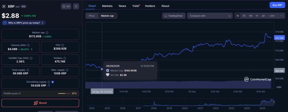This screenshot has width=288, height=112.
Task: Click the verified checkmark badge by Circulating supply
Action: point(53,82)
